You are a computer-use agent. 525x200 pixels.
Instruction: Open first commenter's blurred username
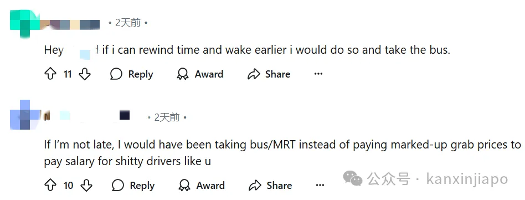point(70,24)
